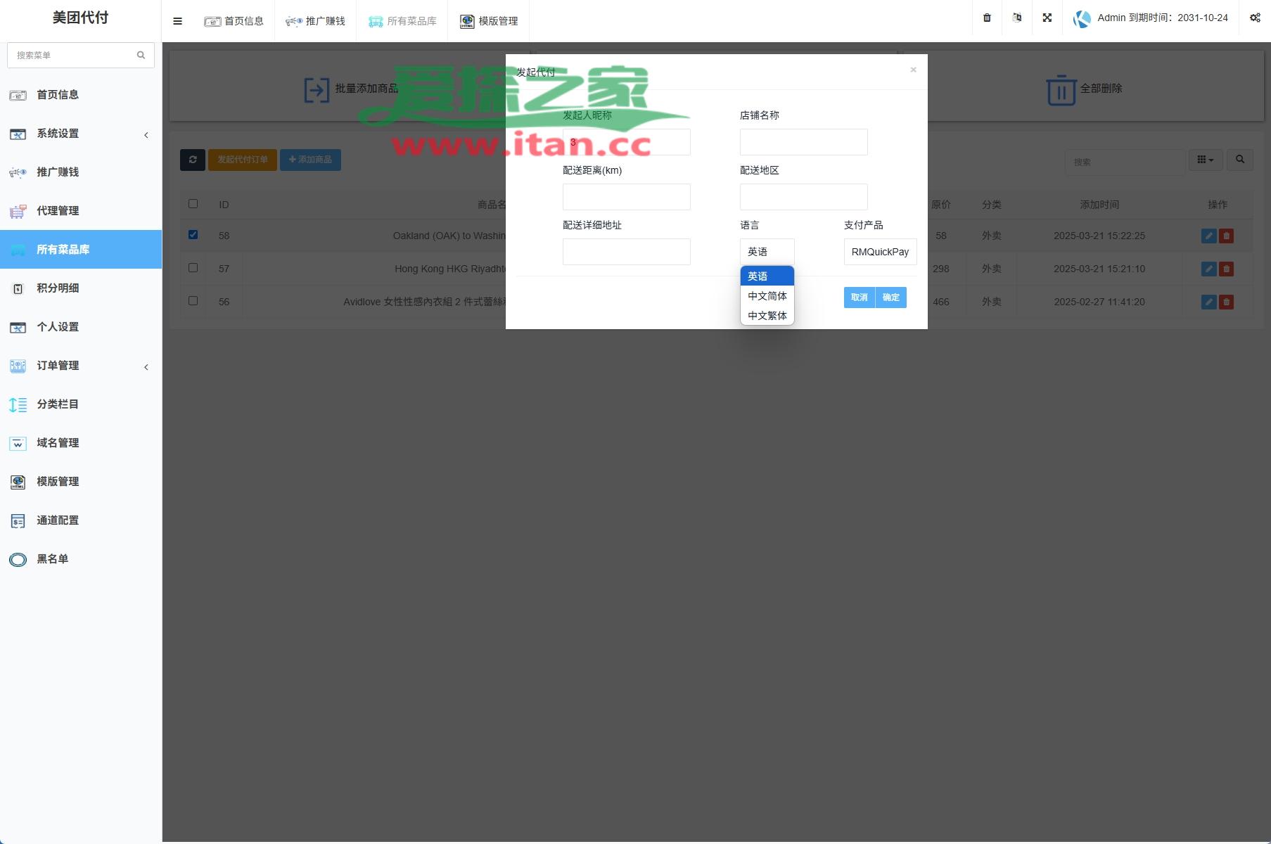The width and height of the screenshot is (1271, 844).
Task: Select 中文简体 from language dropdown
Action: pyautogui.click(x=767, y=296)
